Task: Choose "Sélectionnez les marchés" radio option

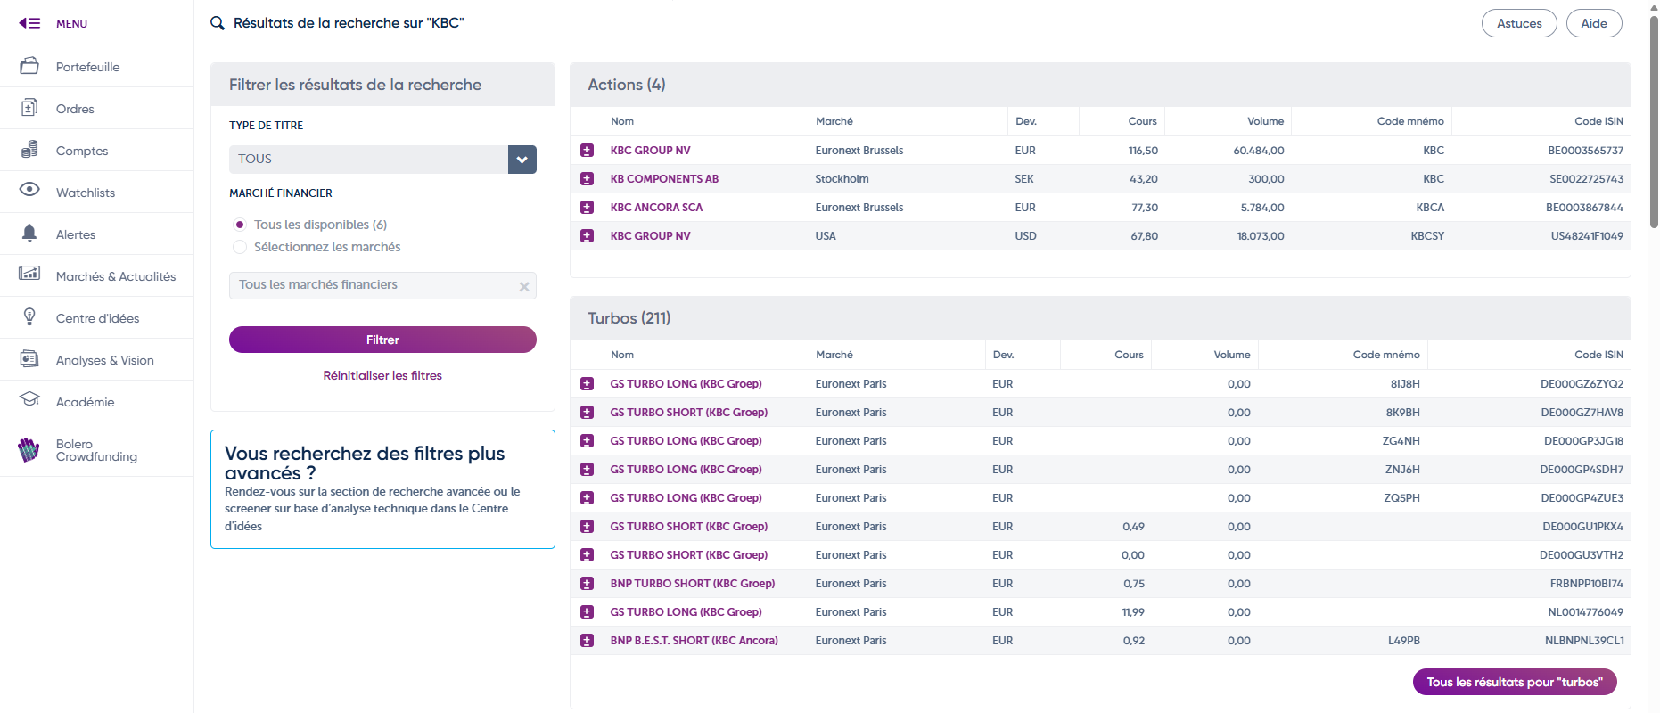Action: 240,247
